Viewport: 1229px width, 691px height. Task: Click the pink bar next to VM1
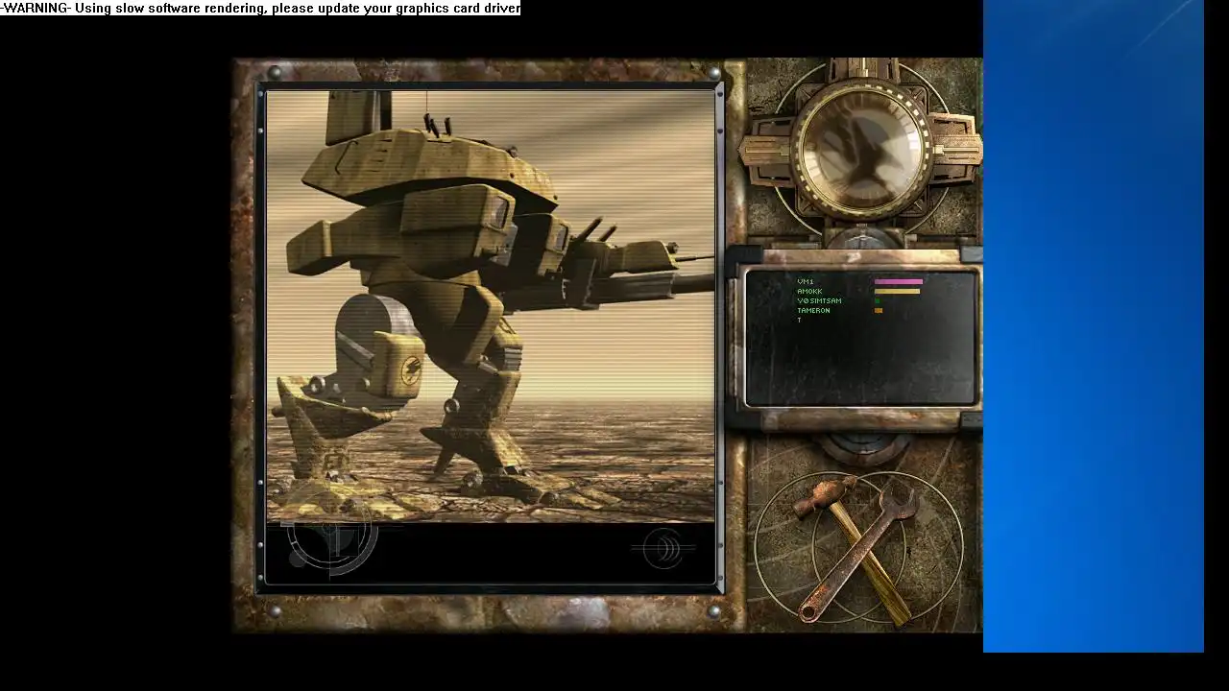pyautogui.click(x=899, y=281)
